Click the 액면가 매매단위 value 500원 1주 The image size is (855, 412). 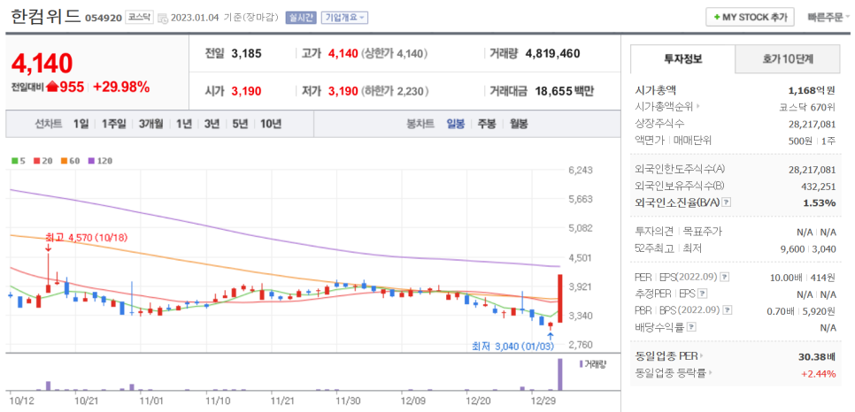coord(812,141)
